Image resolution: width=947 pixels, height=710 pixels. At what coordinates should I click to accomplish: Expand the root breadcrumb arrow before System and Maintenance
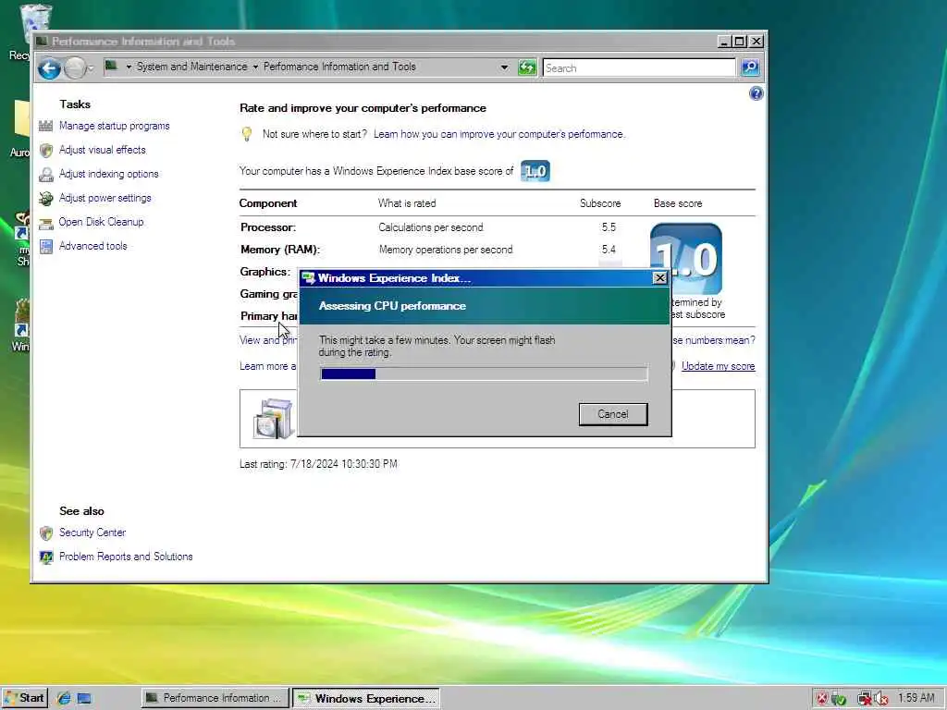[129, 67]
